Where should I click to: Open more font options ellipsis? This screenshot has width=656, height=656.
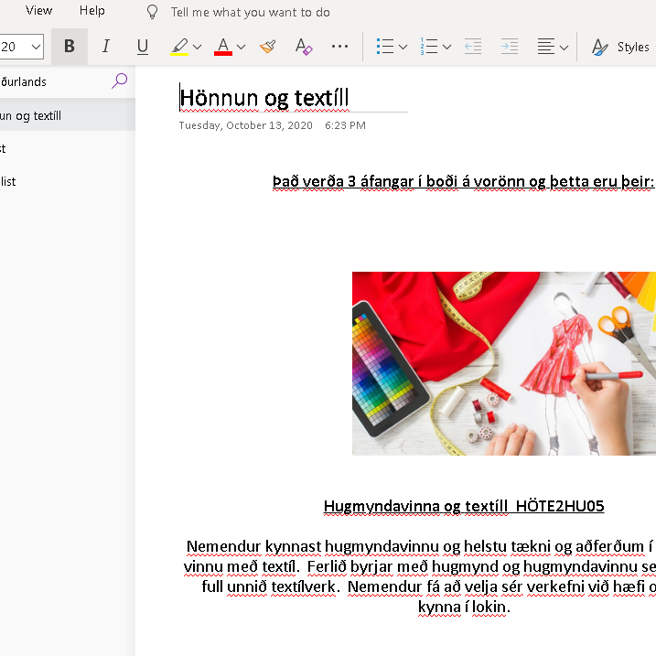(x=339, y=47)
